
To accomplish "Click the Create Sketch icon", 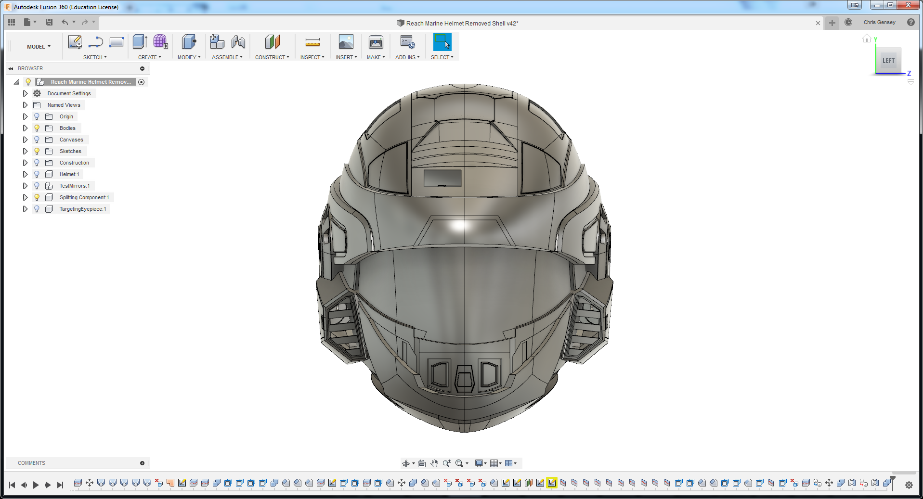I will click(75, 42).
